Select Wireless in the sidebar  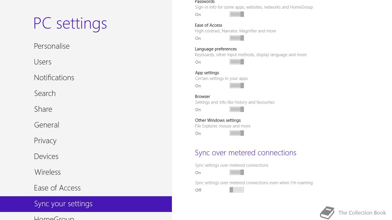click(48, 172)
